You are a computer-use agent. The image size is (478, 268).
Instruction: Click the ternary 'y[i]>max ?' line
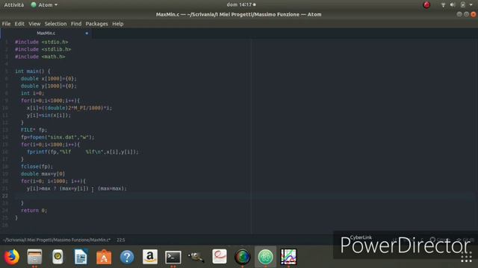(x=76, y=188)
